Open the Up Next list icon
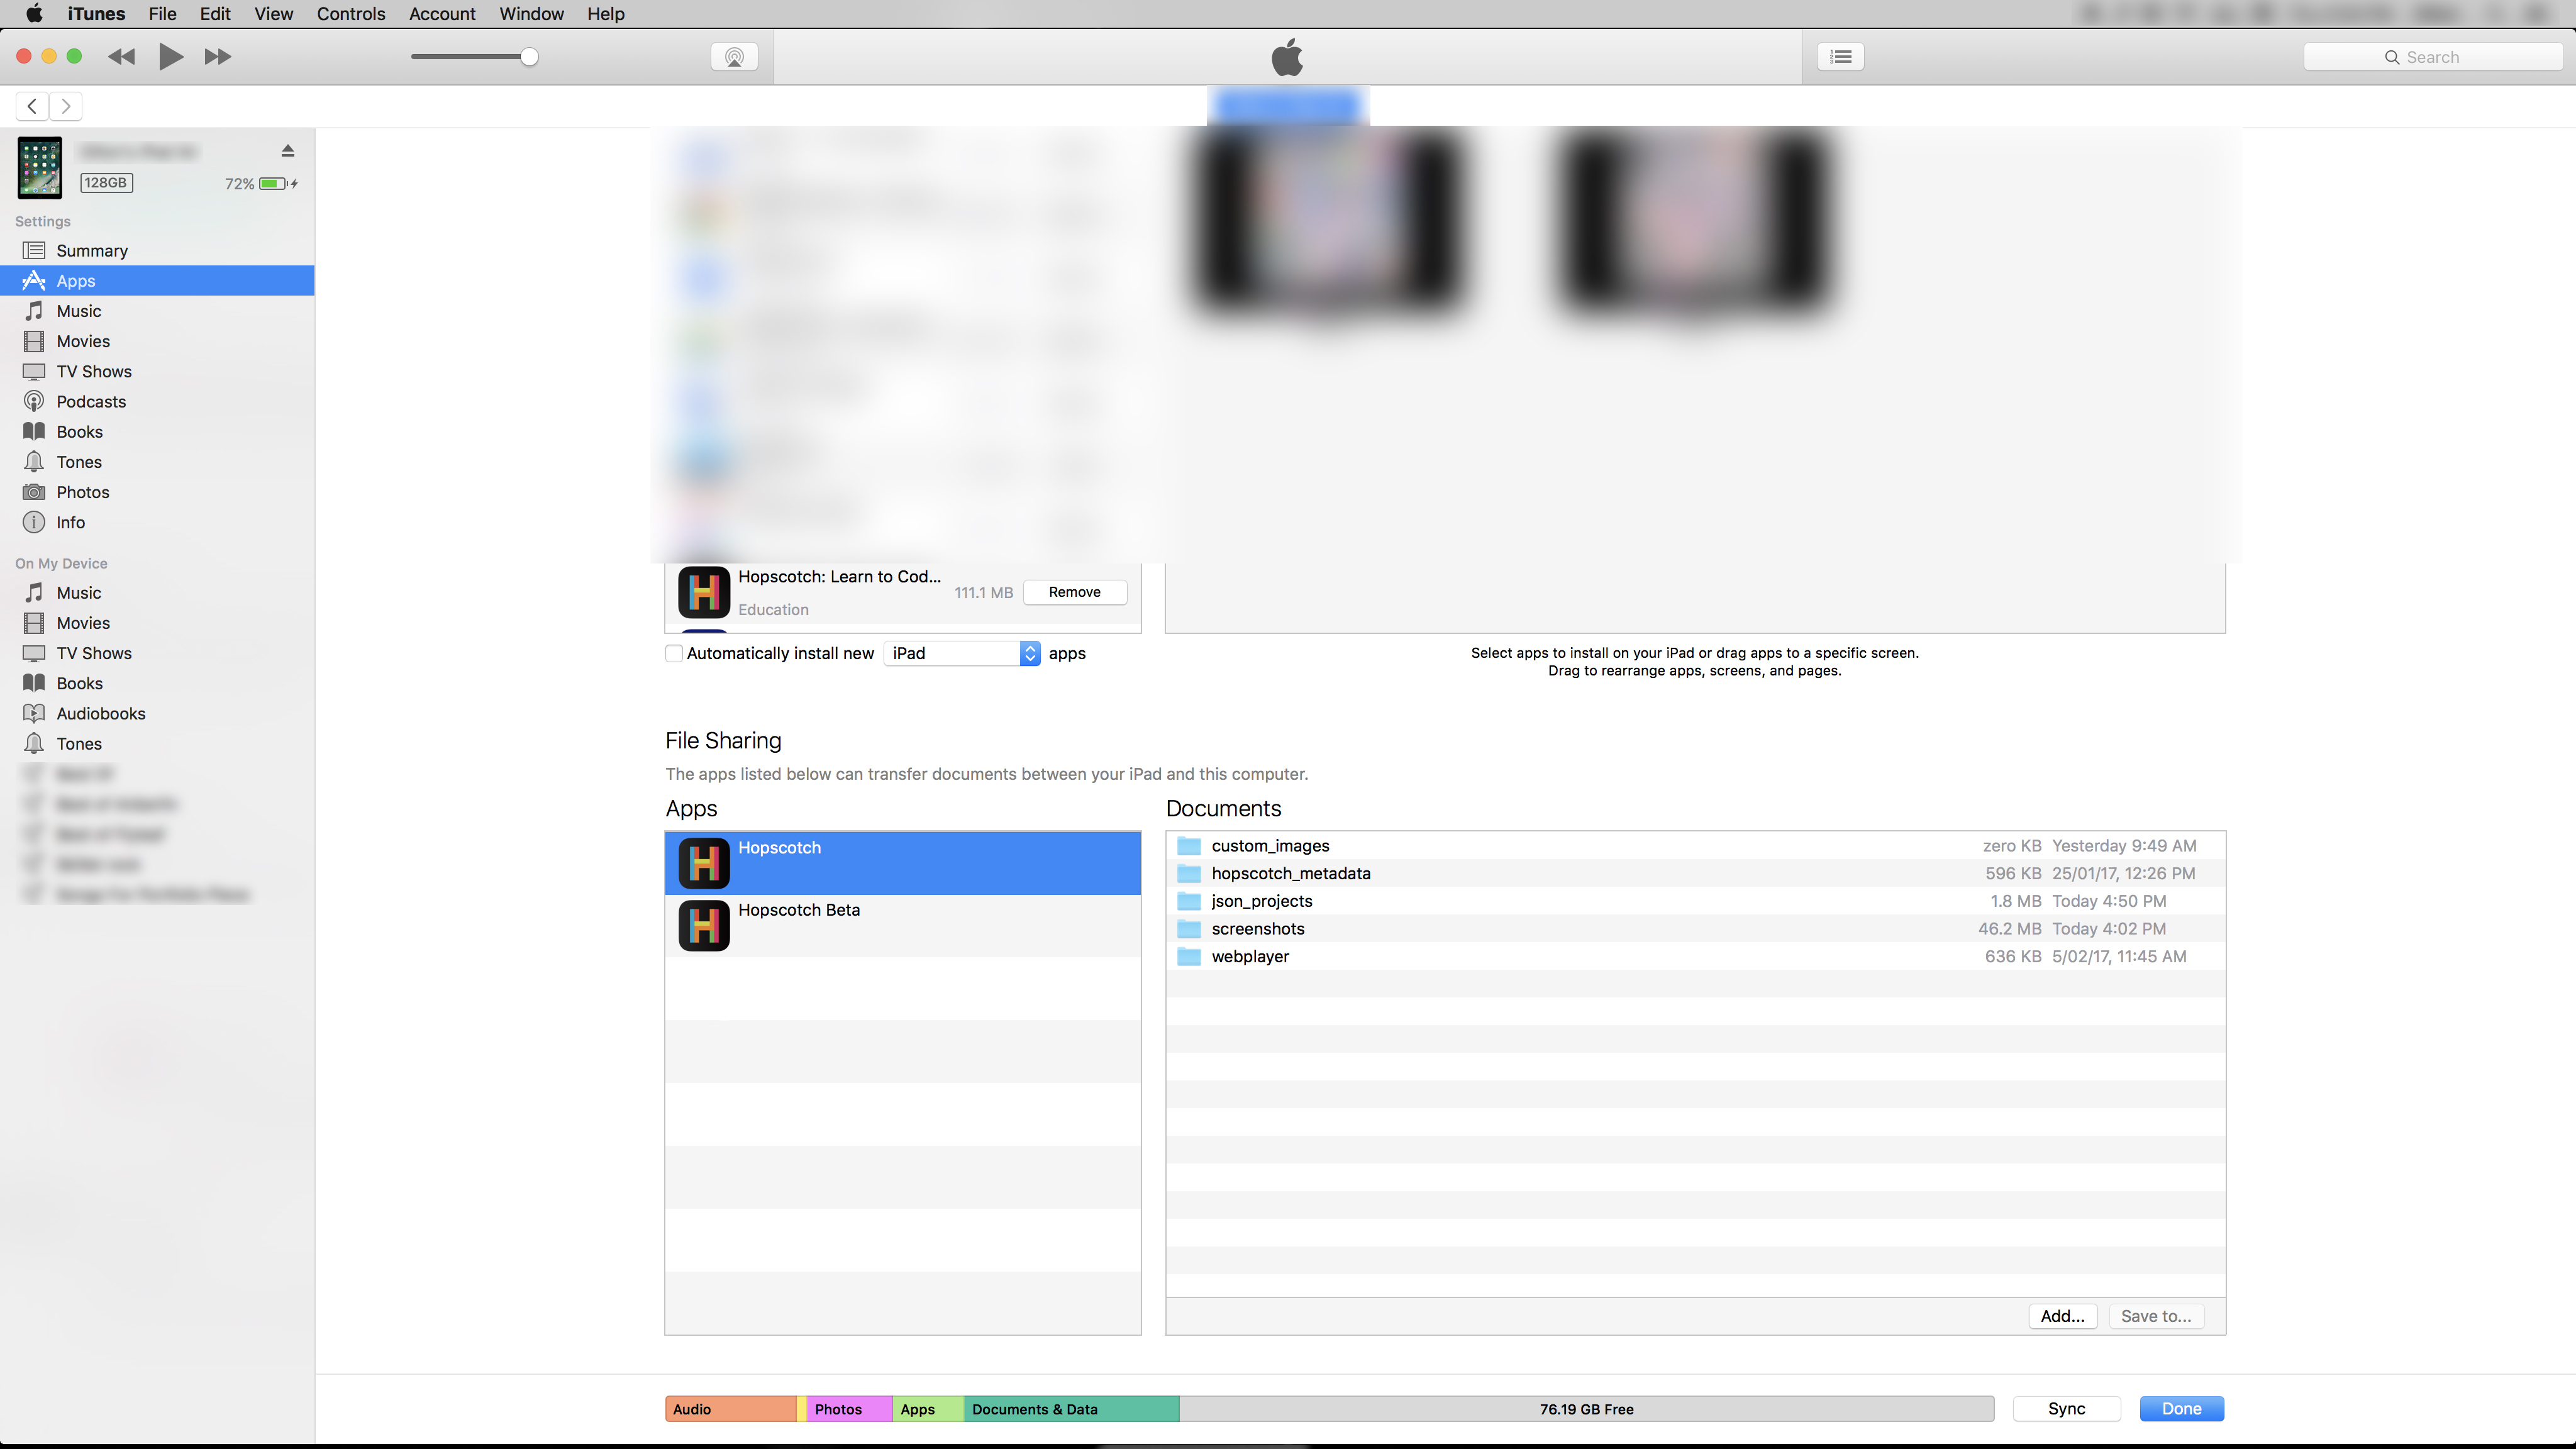Image resolution: width=2576 pixels, height=1449 pixels. pyautogui.click(x=1840, y=57)
